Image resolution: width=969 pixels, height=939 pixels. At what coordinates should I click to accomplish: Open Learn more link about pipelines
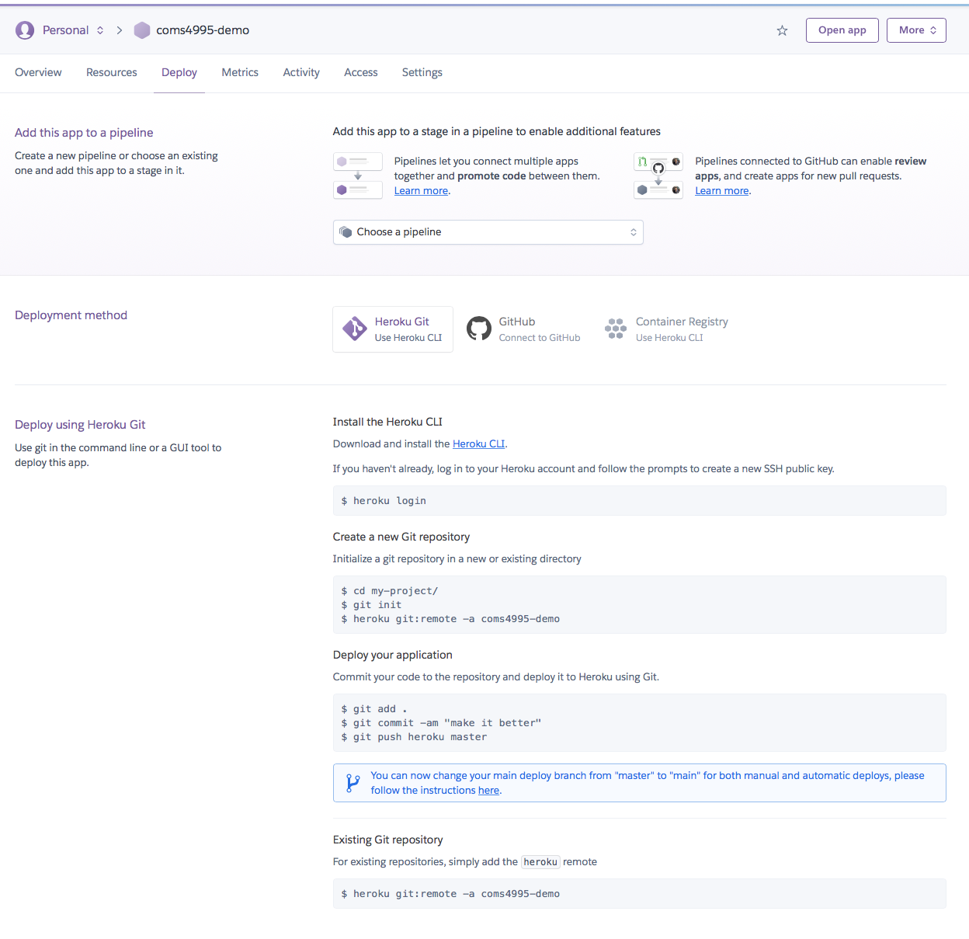[422, 191]
